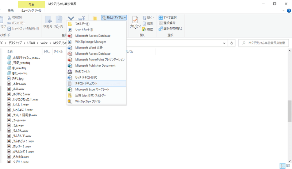The image size is (292, 169).
Task: Click Copy path (パスのコピー)
Action: (16, 23)
